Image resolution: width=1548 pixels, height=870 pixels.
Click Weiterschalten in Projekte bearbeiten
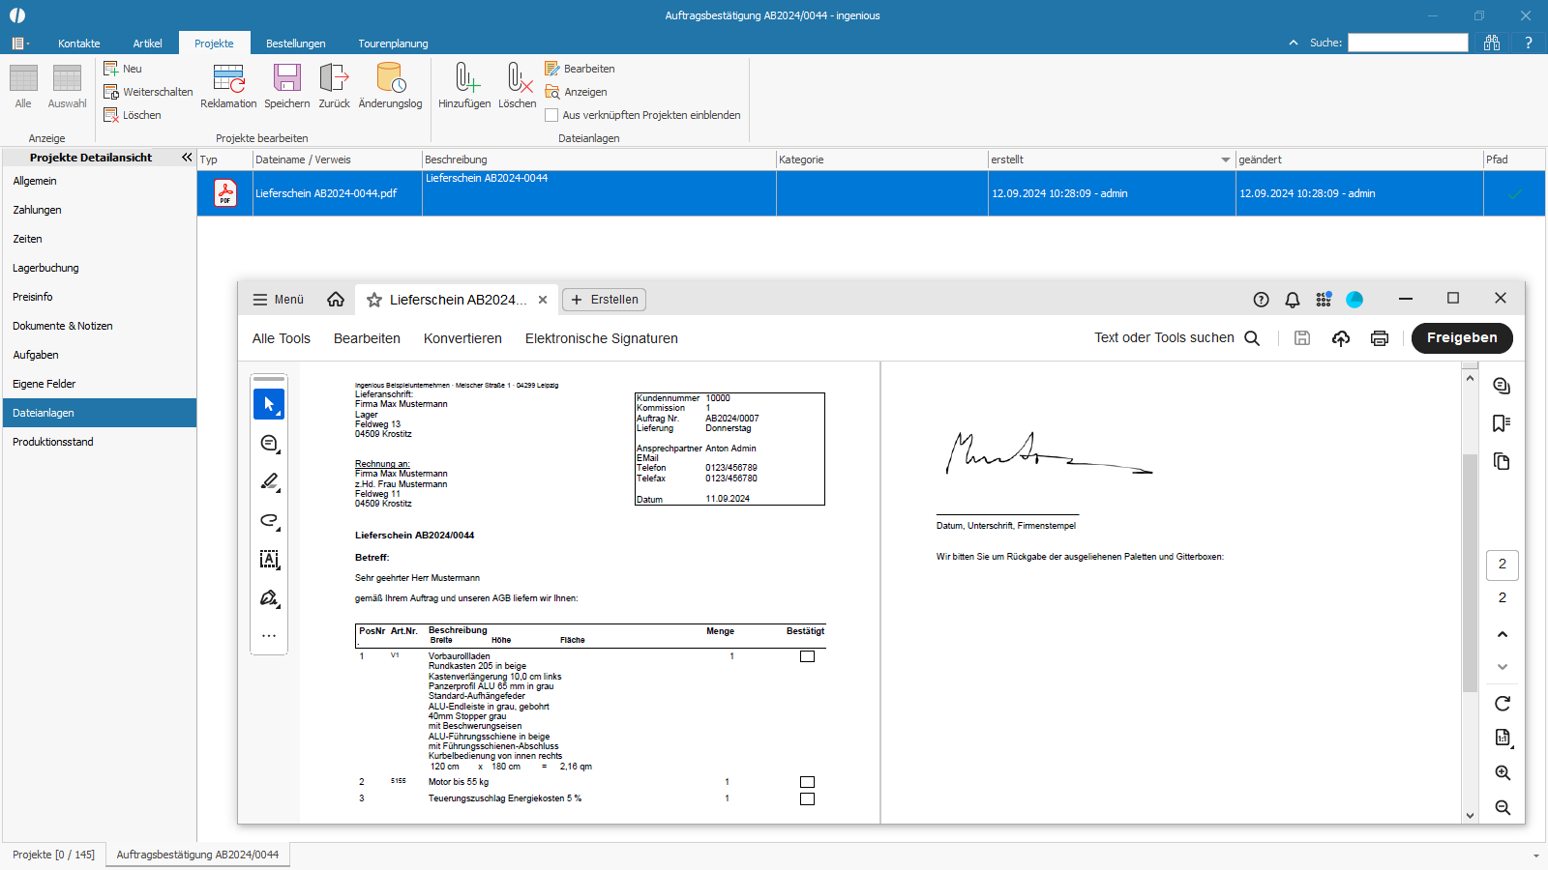[148, 92]
